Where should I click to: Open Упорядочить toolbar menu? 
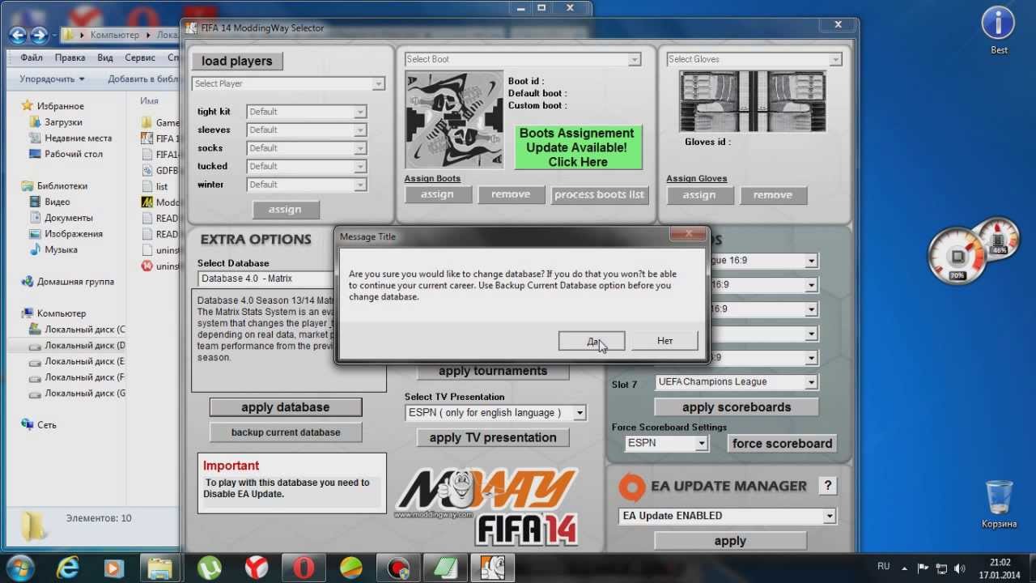pyautogui.click(x=52, y=79)
